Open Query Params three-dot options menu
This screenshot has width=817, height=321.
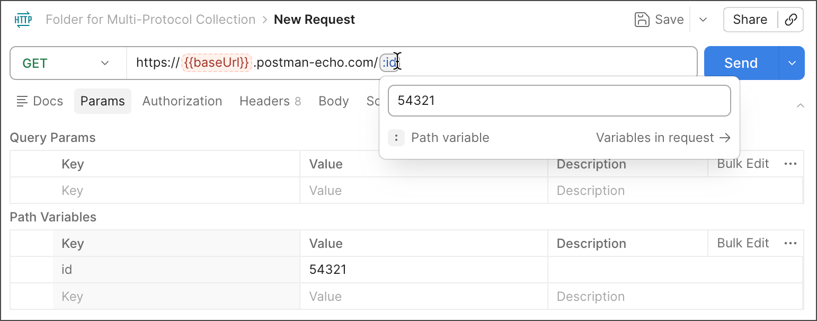(790, 164)
